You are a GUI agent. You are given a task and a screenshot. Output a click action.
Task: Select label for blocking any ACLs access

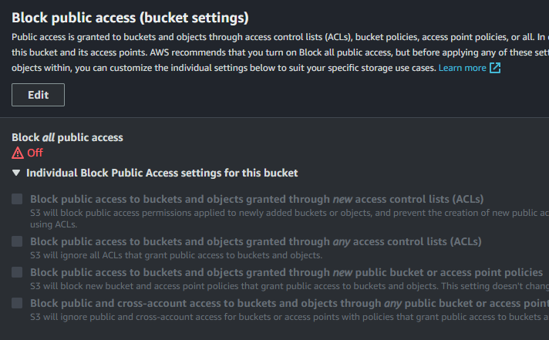(x=255, y=241)
